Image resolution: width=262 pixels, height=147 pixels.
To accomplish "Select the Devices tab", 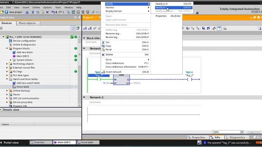I will [7, 23].
